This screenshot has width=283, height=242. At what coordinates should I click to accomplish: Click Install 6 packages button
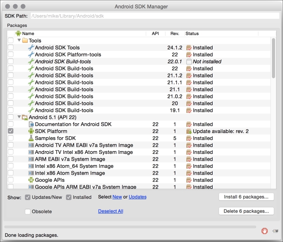click(x=246, y=197)
